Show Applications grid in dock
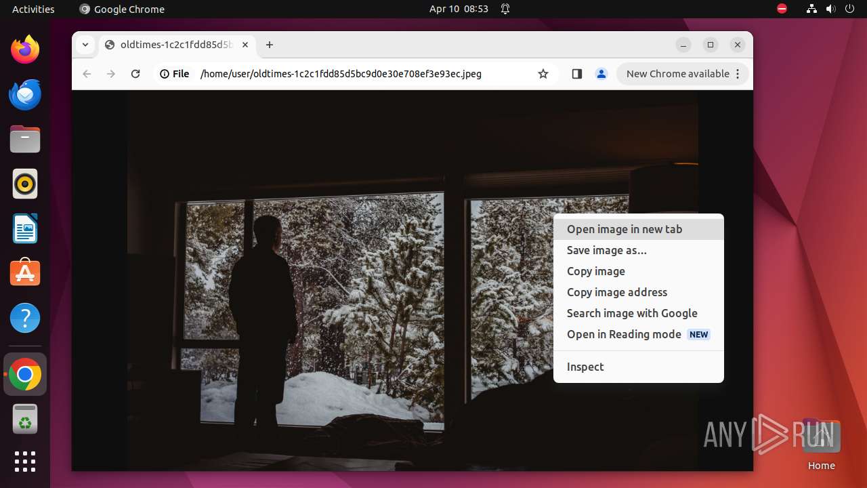Image resolution: width=867 pixels, height=488 pixels. click(25, 462)
